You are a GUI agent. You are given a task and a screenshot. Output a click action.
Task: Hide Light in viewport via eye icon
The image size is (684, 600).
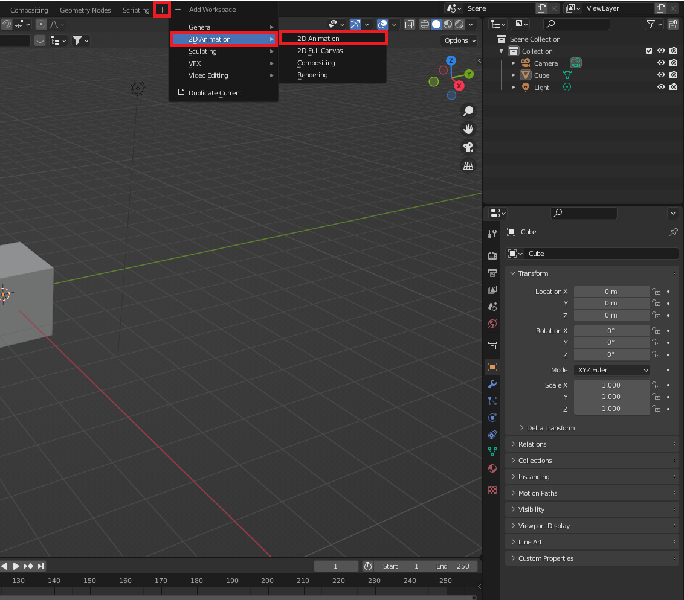pos(661,87)
